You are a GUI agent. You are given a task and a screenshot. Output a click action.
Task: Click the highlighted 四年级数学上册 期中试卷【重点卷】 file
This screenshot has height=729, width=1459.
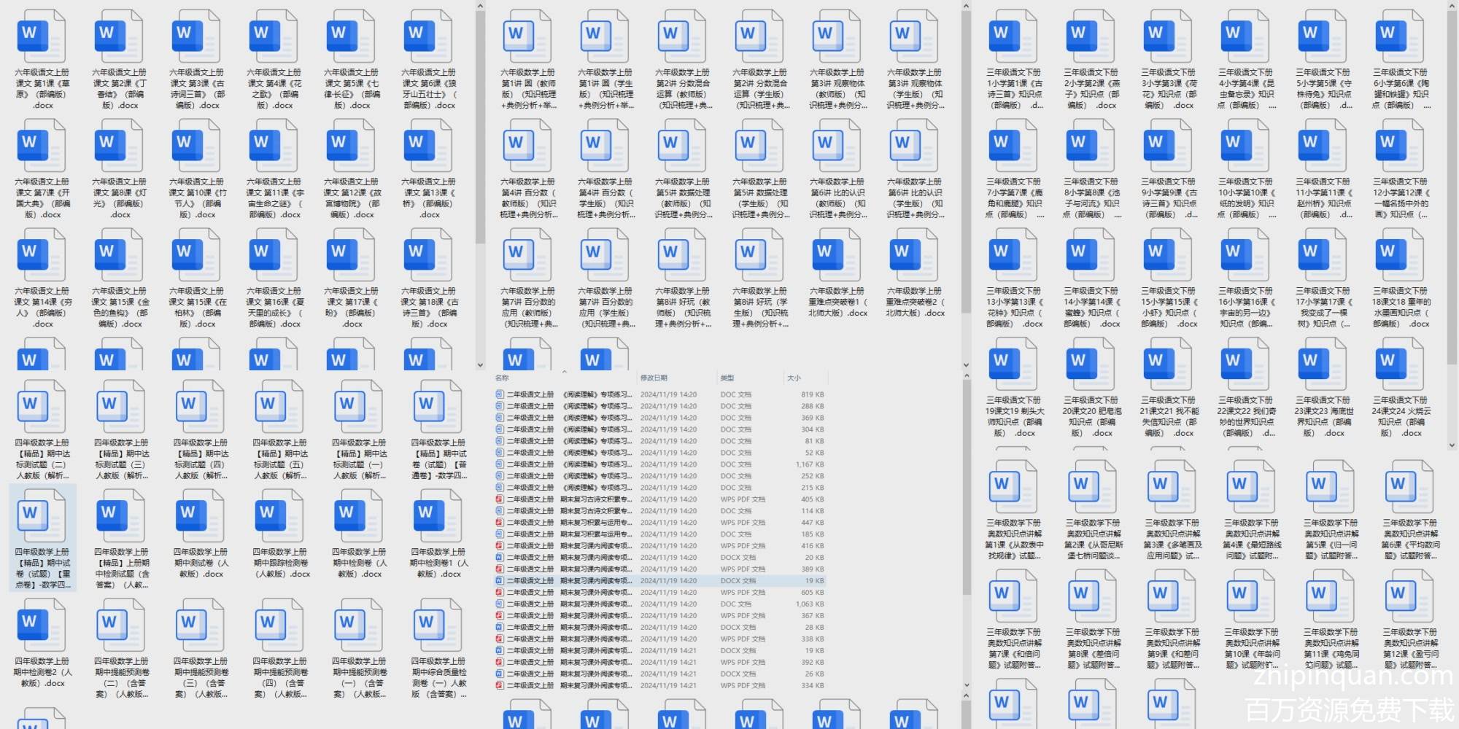point(42,518)
